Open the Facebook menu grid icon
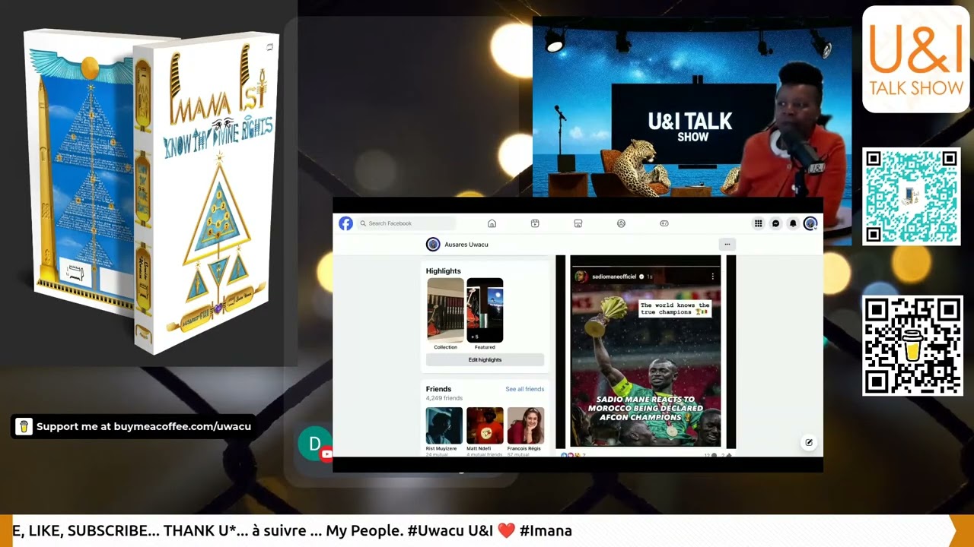Screen dimensions: 974x547 pos(758,223)
